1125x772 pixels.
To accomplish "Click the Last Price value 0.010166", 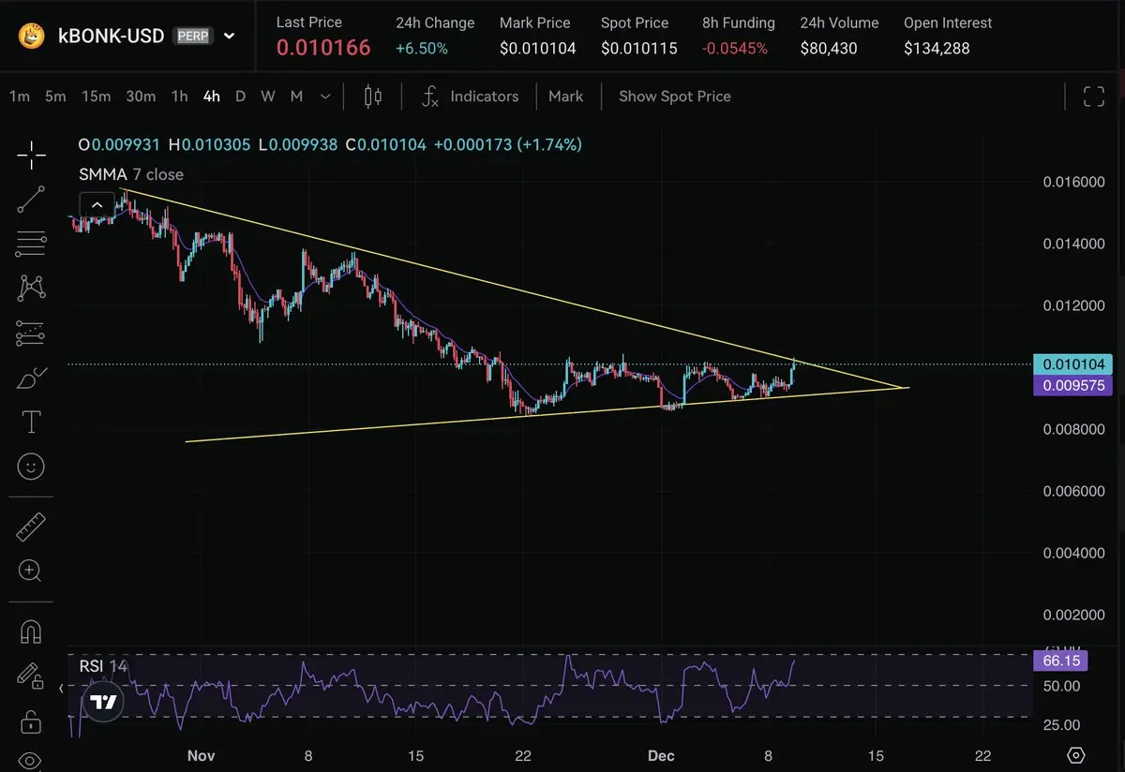I will (x=323, y=47).
